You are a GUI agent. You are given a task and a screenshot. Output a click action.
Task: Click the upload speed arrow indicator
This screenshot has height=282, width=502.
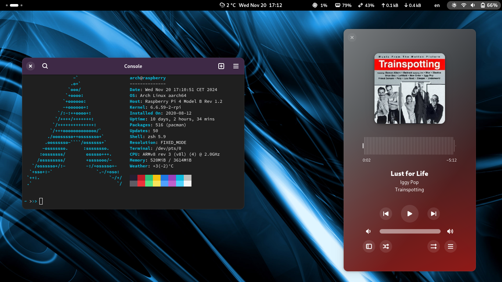coord(383,5)
